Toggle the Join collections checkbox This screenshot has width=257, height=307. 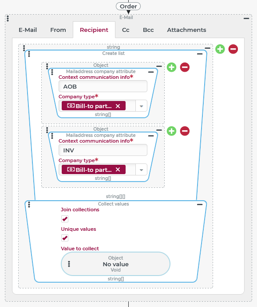point(65,219)
